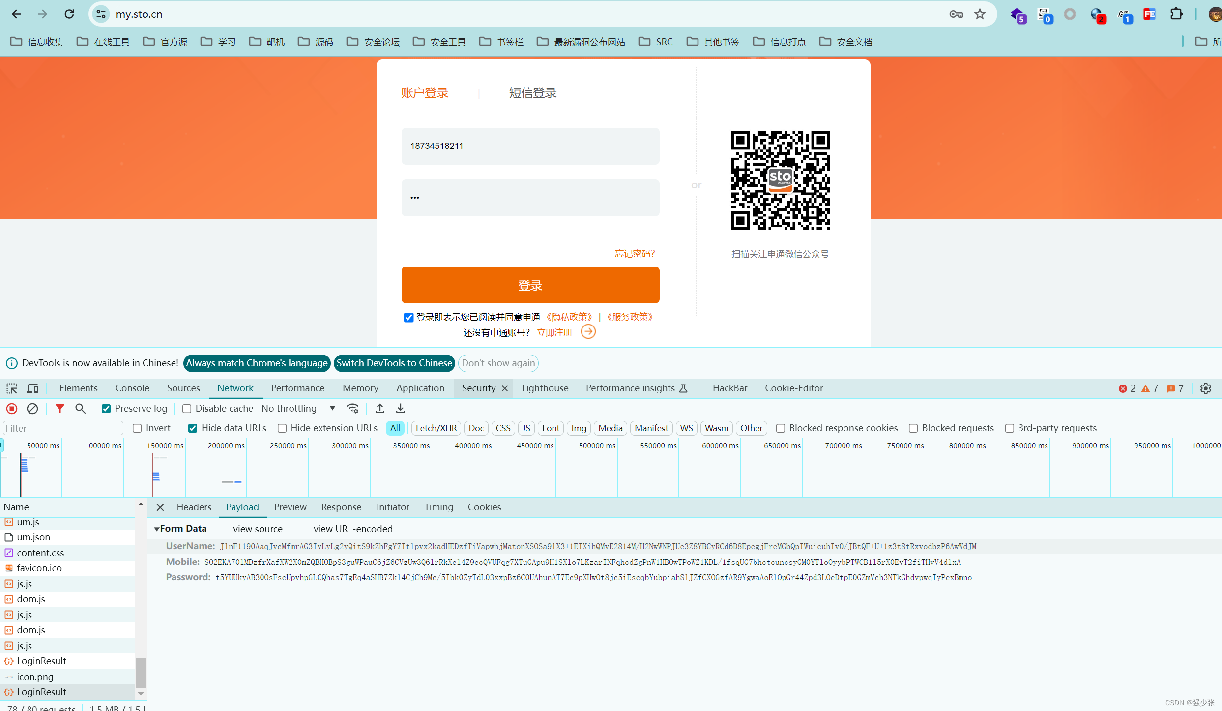This screenshot has width=1222, height=711.
Task: Toggle device toolbar icon
Action: [32, 388]
